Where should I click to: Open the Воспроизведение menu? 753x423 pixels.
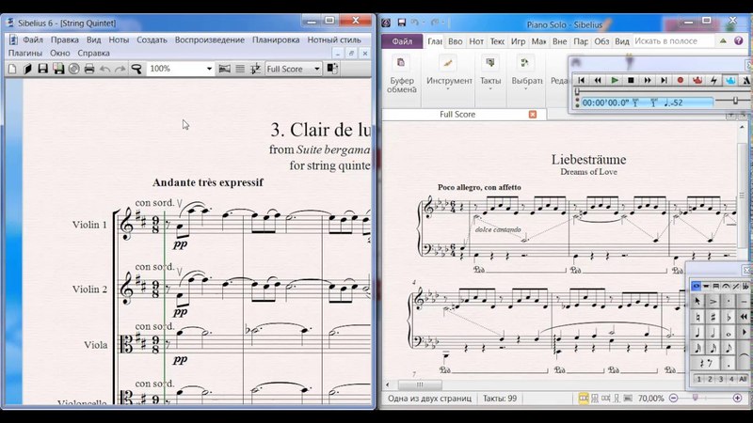209,39
